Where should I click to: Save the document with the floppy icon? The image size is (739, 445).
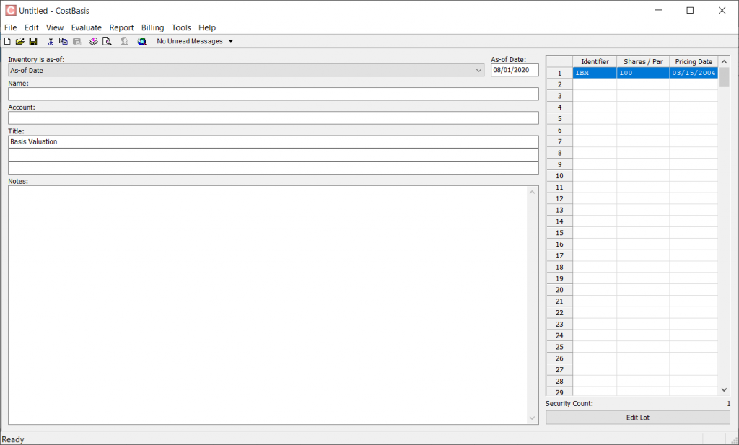(33, 41)
